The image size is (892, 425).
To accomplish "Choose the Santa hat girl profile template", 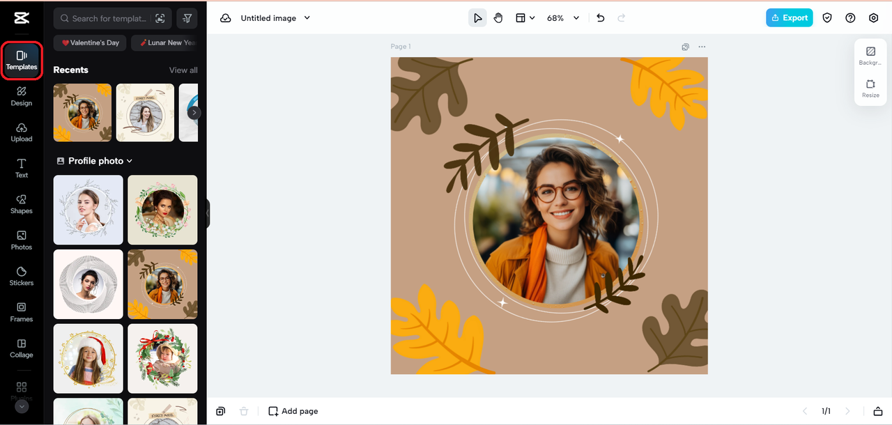I will pyautogui.click(x=89, y=358).
